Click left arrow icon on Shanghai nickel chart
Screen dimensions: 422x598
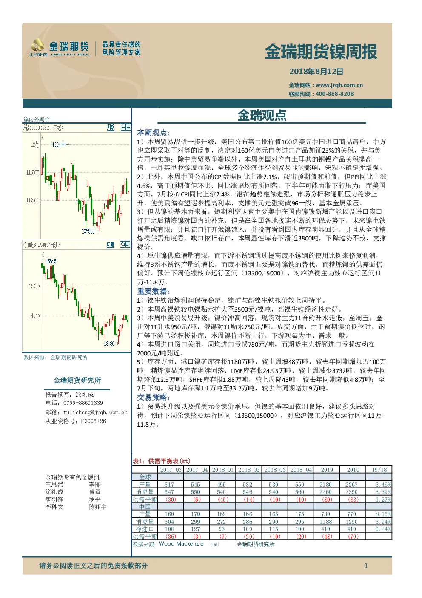tap(123, 127)
